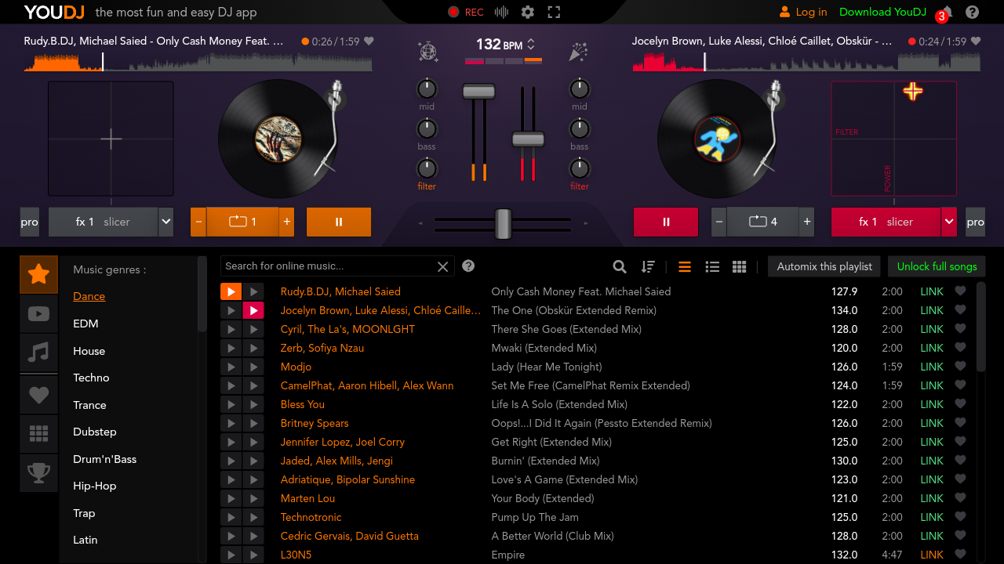
Task: Enter fullscreen mode from the top bar
Action: pos(555,12)
